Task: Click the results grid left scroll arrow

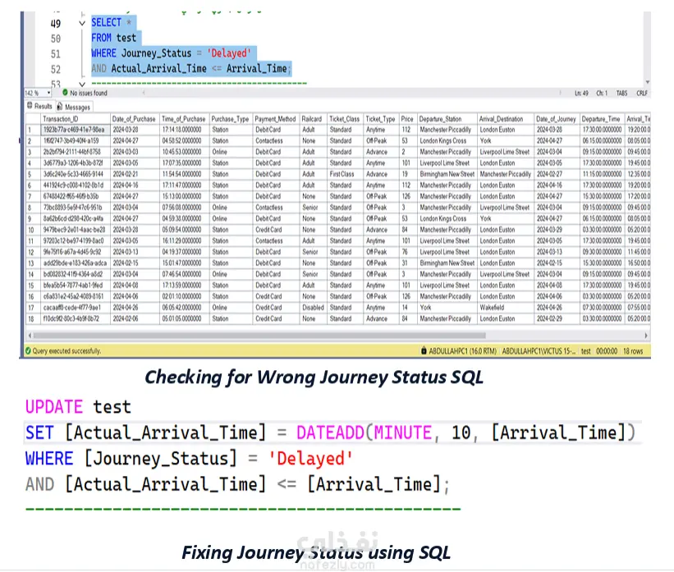Action: coord(30,335)
